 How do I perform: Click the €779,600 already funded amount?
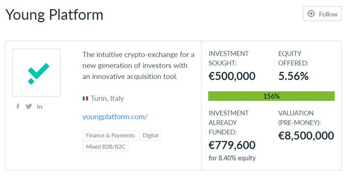click(x=232, y=145)
